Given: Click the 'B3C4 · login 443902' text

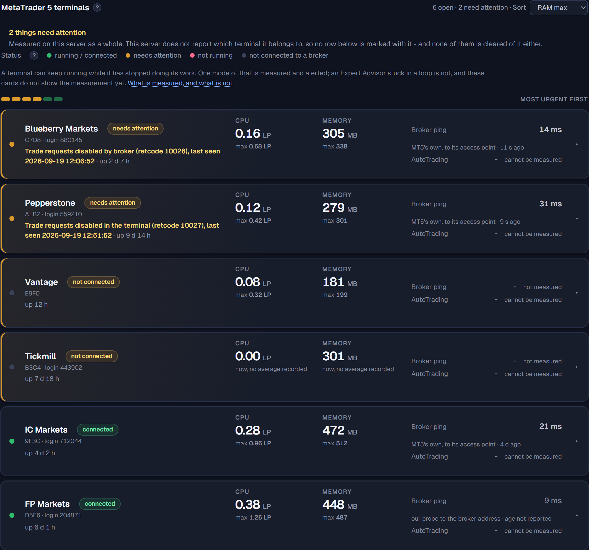Looking at the screenshot, I should [x=54, y=368].
